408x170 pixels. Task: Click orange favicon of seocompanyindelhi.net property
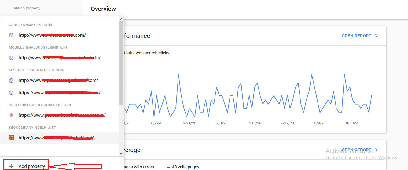click(11, 138)
